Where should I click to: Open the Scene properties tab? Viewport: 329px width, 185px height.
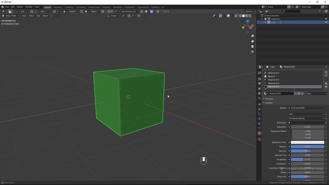pos(259,94)
